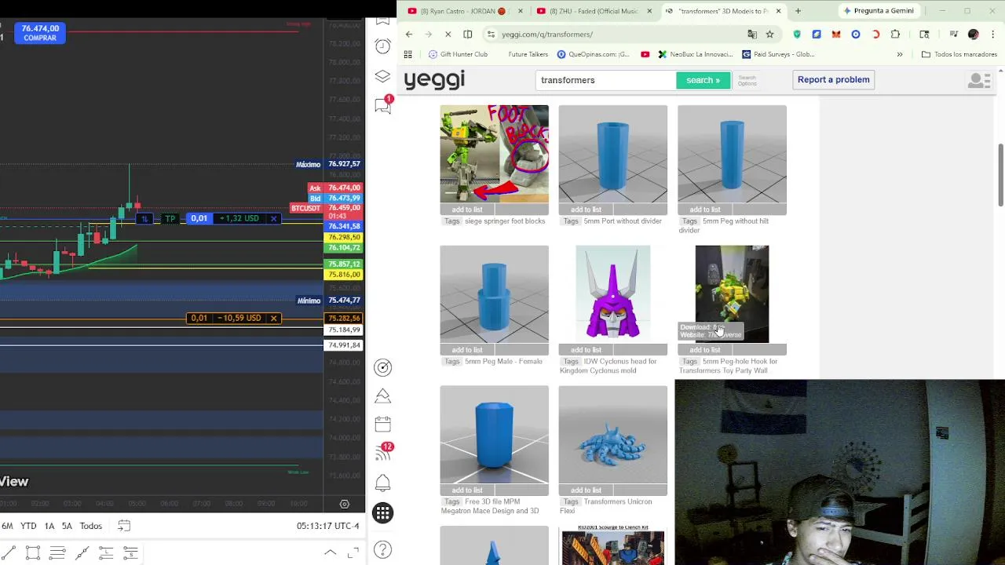Open Chrome extensions puzzle icon
The image size is (1005, 565).
coord(895,34)
